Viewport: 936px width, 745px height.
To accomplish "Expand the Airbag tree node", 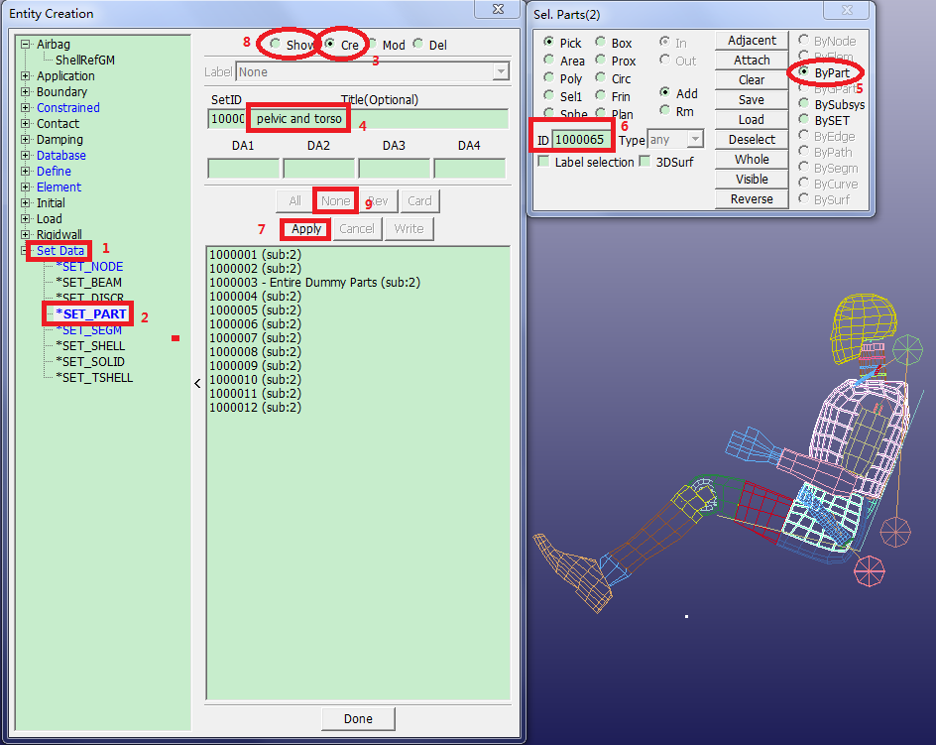I will [26, 45].
